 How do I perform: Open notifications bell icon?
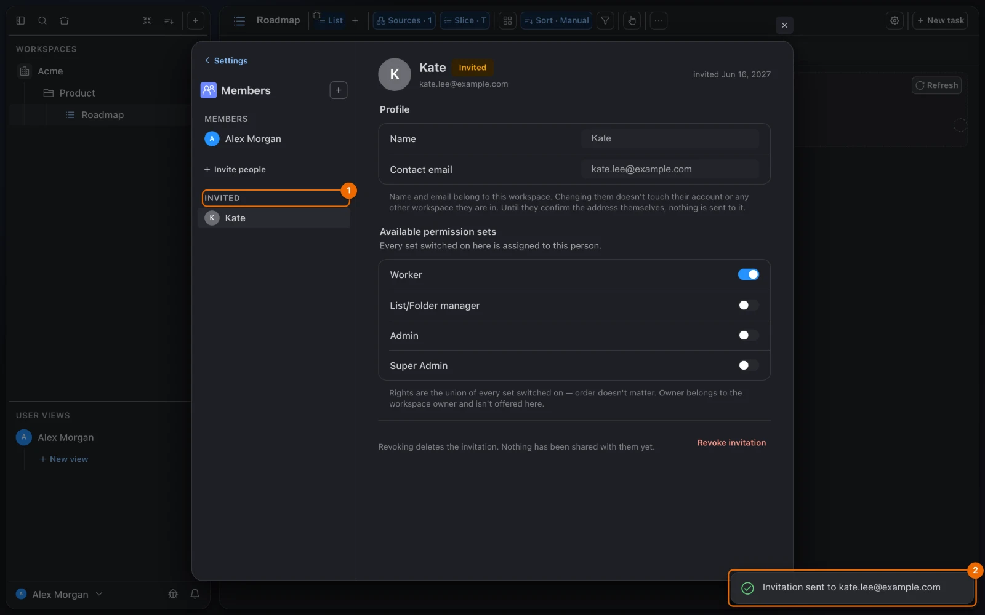[195, 594]
